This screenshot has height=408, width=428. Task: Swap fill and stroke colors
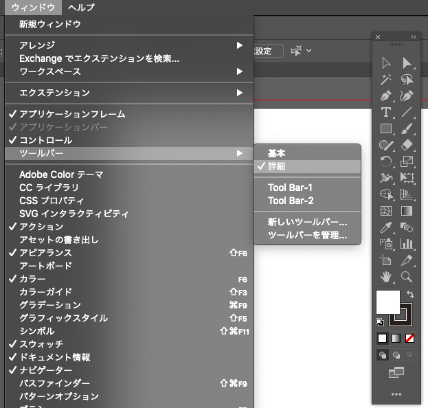tap(410, 294)
